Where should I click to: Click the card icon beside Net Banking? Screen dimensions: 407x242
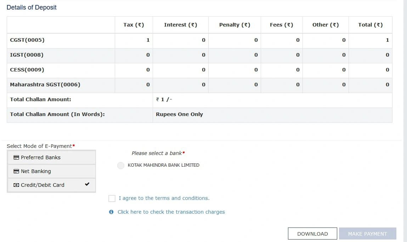16,171
